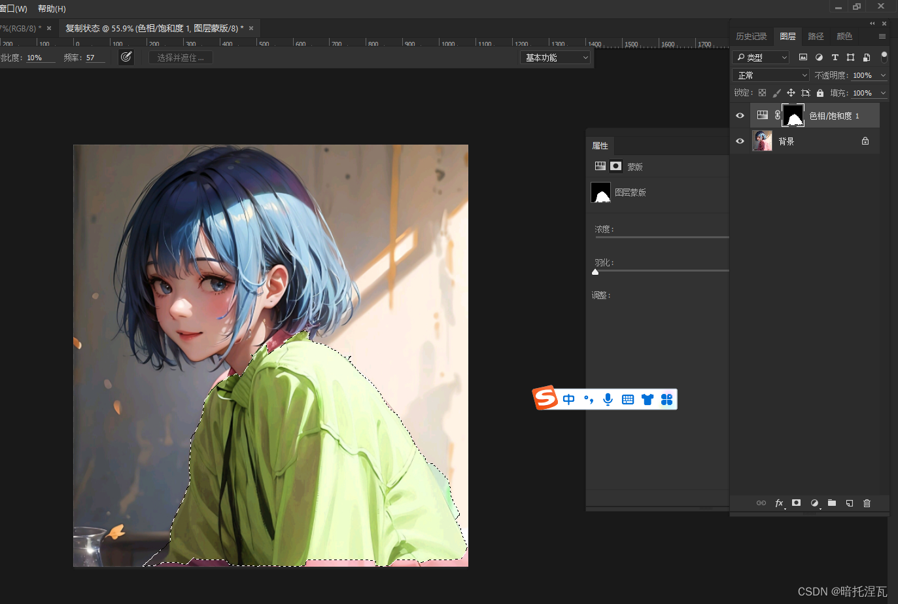Switch to the 历史记录 tab
Screen dimensions: 898x604
(751, 37)
